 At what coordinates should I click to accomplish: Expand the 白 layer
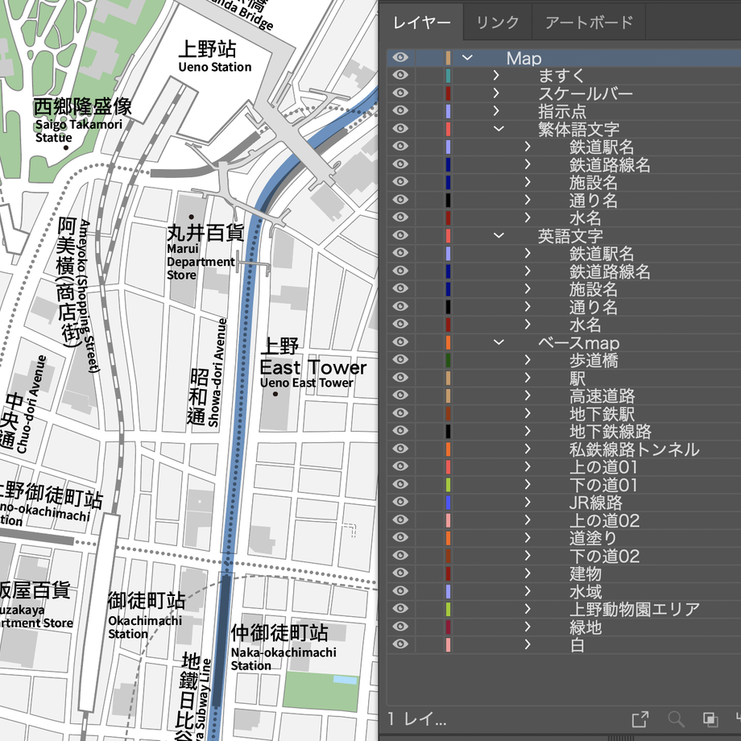click(528, 644)
